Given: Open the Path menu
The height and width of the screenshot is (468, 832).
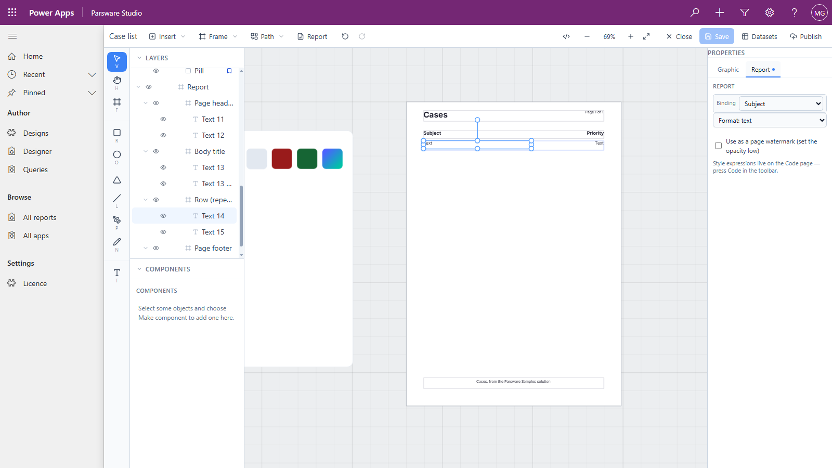Looking at the screenshot, I should 267,36.
